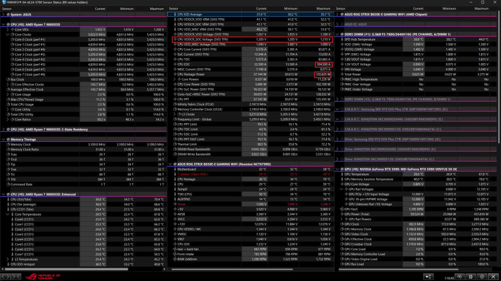Expand the DDR5 DIMM [#3] group
This screenshot has width=501, height=281.
coord(338,99)
